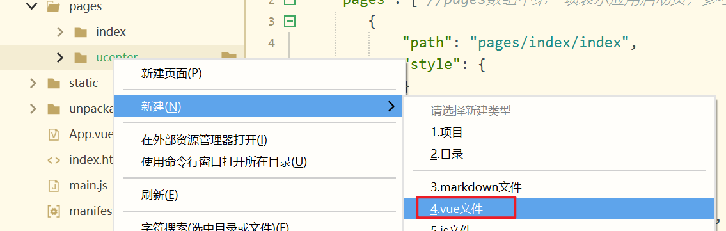The height and width of the screenshot is (231, 726).
Task: Click the index folder icon
Action: (81, 32)
